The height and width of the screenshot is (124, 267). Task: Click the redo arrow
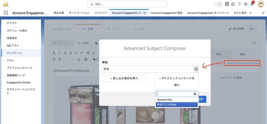point(71,59)
